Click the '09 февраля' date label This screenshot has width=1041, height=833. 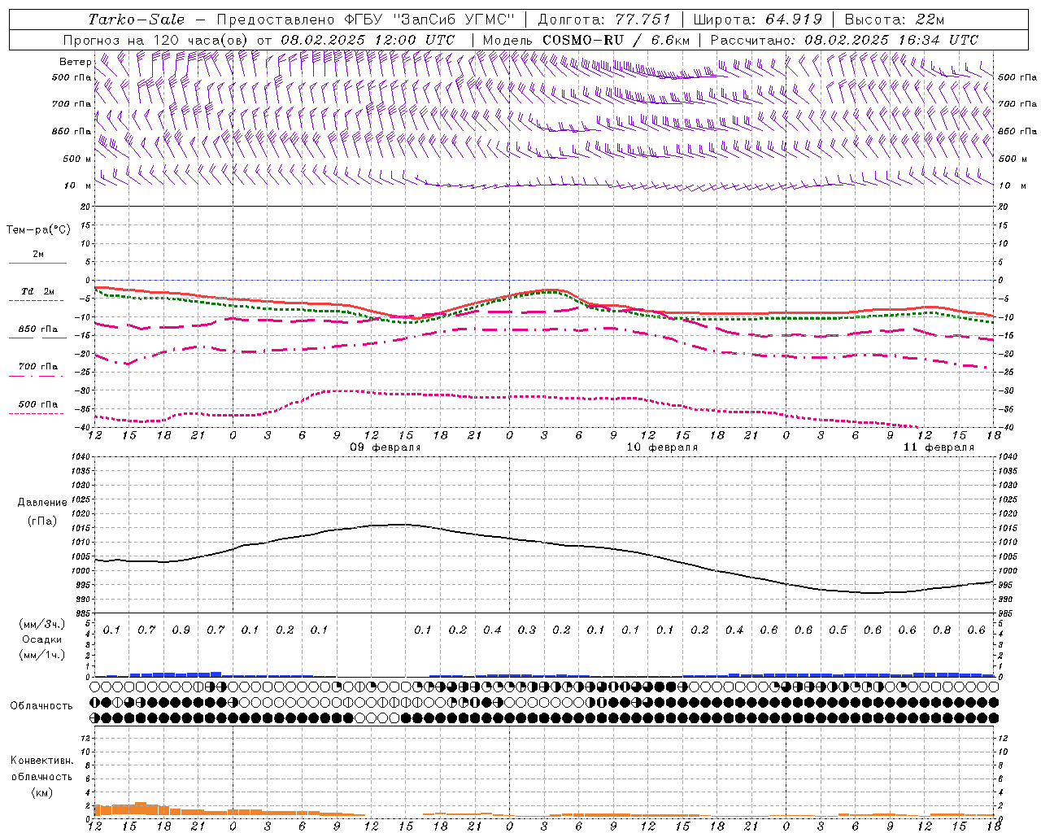point(385,447)
